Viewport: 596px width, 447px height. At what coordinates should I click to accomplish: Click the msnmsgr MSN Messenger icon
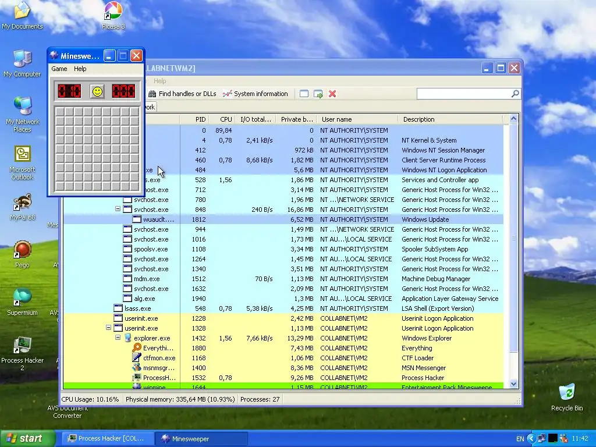pos(137,368)
